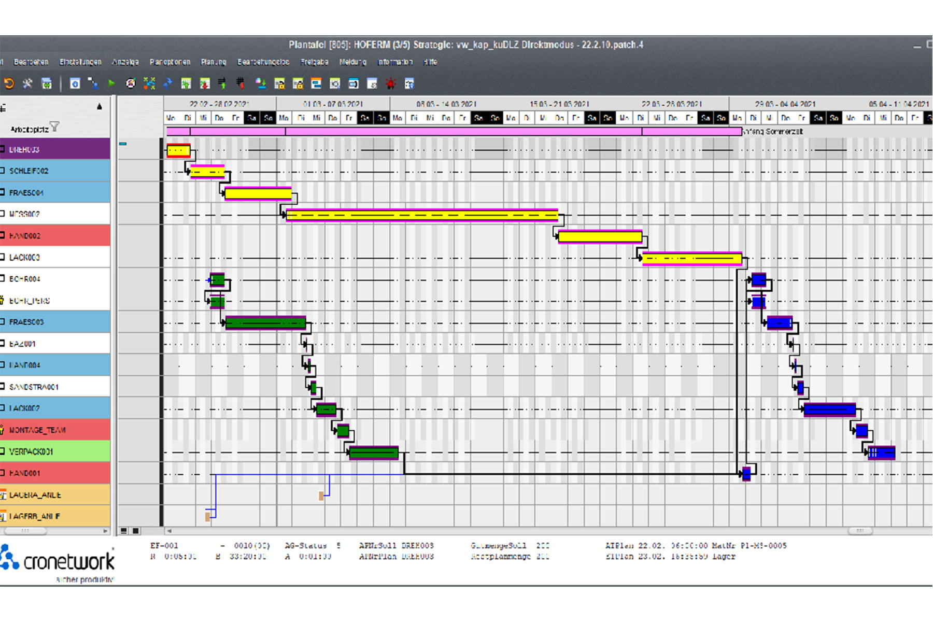The height and width of the screenshot is (622, 933).
Task: Select the DREH003 workplace row
Action: pyautogui.click(x=55, y=149)
